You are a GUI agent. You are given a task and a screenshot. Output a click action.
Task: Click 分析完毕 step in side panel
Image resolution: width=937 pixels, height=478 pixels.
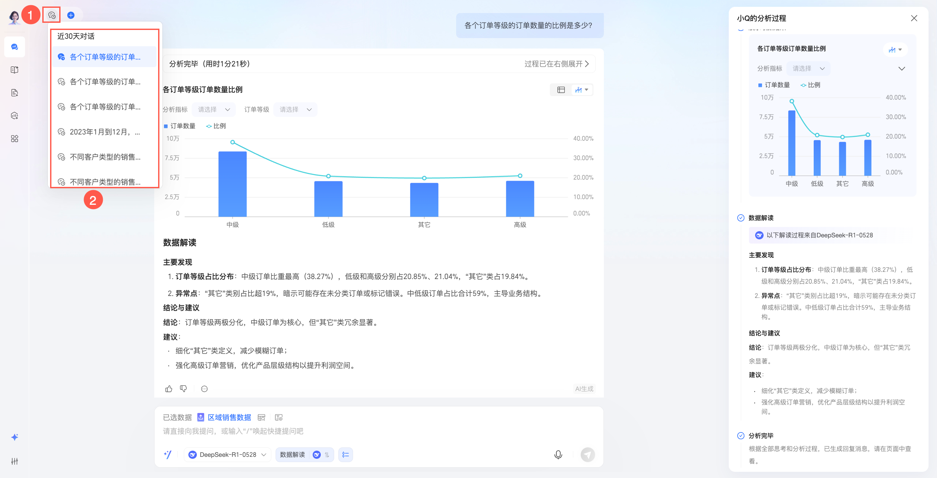point(761,435)
